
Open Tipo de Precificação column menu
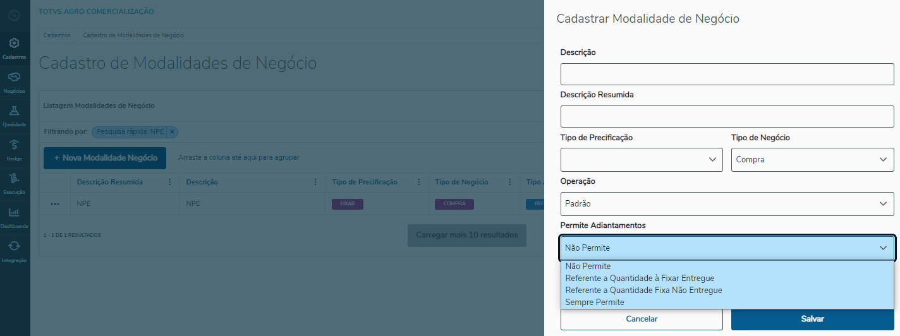click(x=418, y=182)
